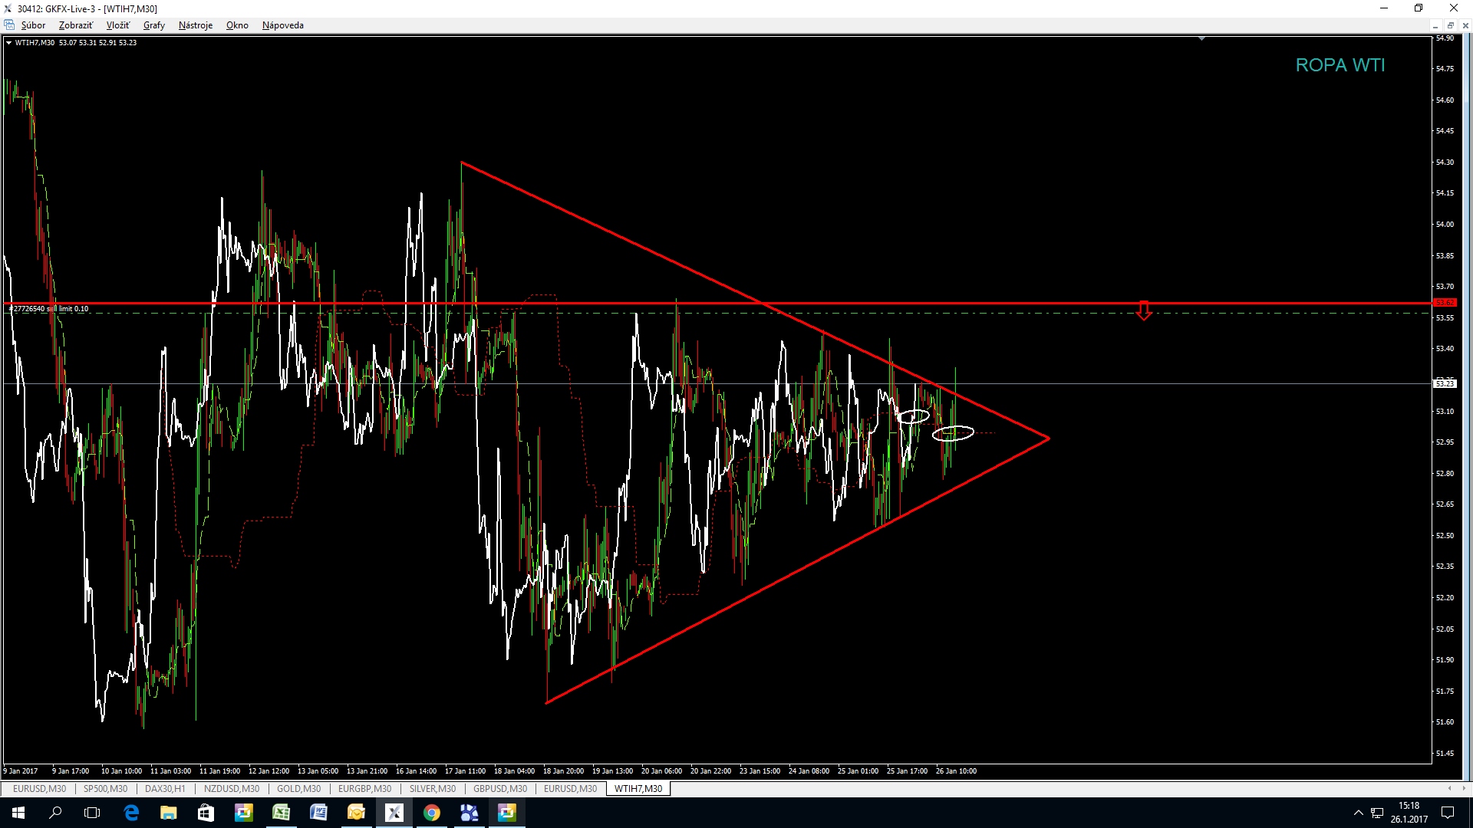Open the Grafy menu

[153, 25]
